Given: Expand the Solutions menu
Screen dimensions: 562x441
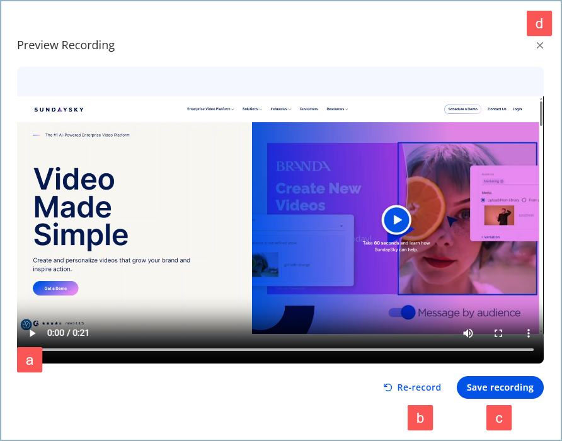Looking at the screenshot, I should pyautogui.click(x=252, y=109).
